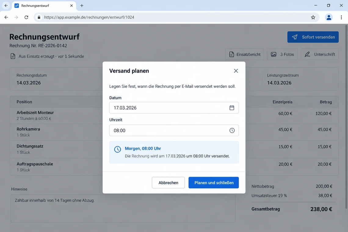Bookmark this page with the star icon
This screenshot has width=348, height=232.
tap(313, 17)
